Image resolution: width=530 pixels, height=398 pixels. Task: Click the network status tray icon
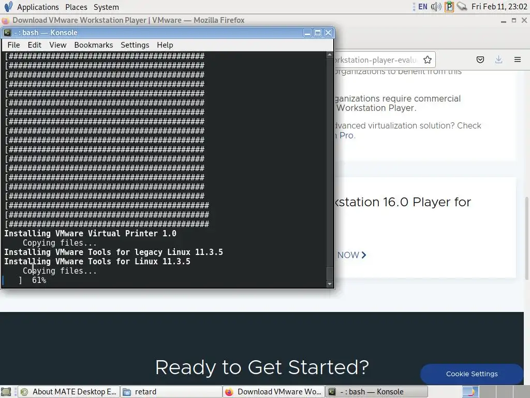coord(462,7)
